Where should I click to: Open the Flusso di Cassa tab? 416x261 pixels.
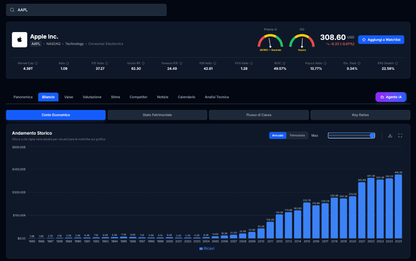click(x=259, y=115)
